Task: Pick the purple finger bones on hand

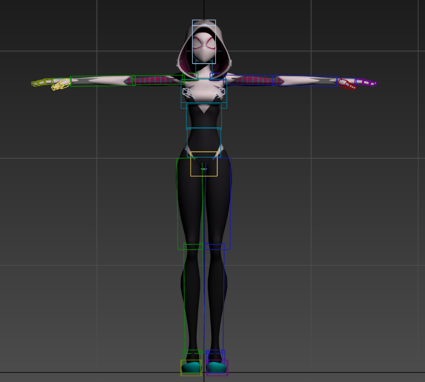Action: pos(366,82)
